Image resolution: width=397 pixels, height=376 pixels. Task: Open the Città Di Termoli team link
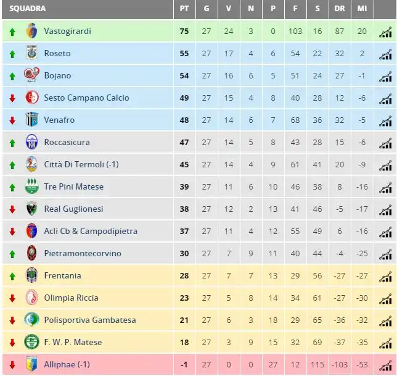point(81,164)
